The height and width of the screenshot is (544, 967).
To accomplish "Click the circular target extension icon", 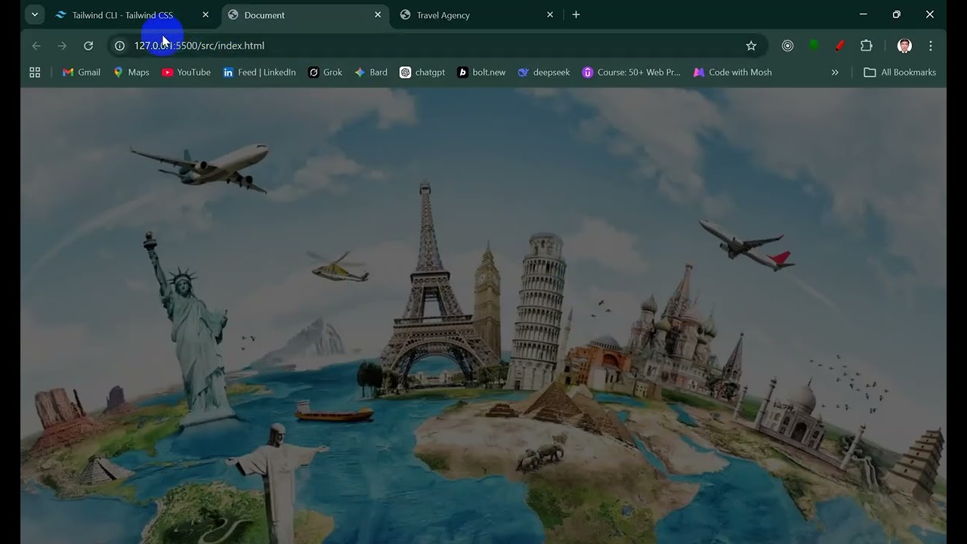I will point(787,46).
